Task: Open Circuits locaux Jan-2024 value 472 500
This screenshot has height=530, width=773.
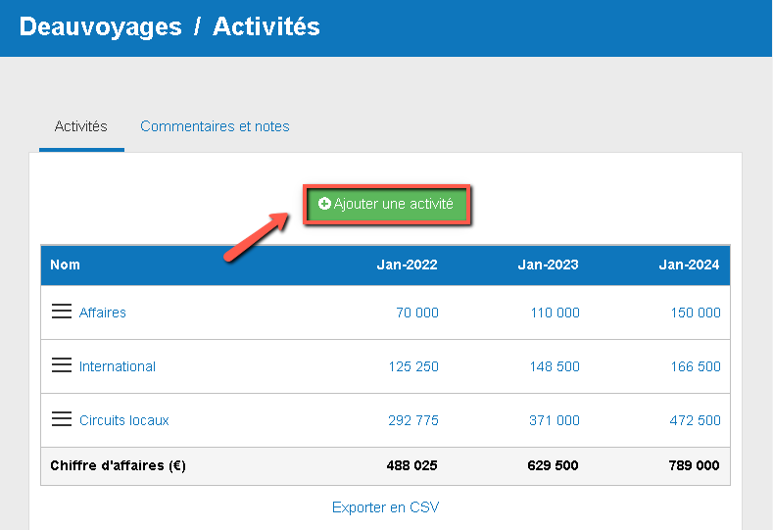Action: [696, 420]
